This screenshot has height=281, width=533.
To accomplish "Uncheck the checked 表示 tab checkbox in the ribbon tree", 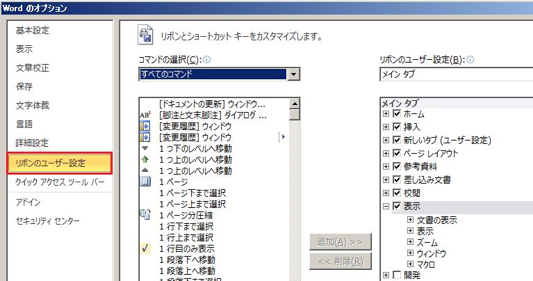I will (x=397, y=206).
